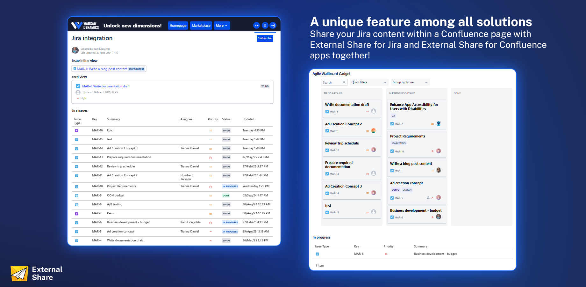The image size is (586, 287).
Task: Click the DESIGN label on Ad creation concept card
Action: click(407, 190)
